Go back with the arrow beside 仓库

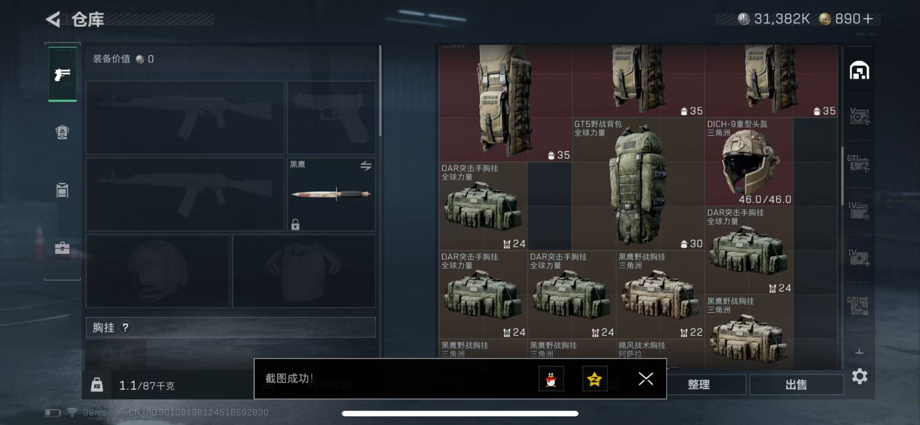53,19
